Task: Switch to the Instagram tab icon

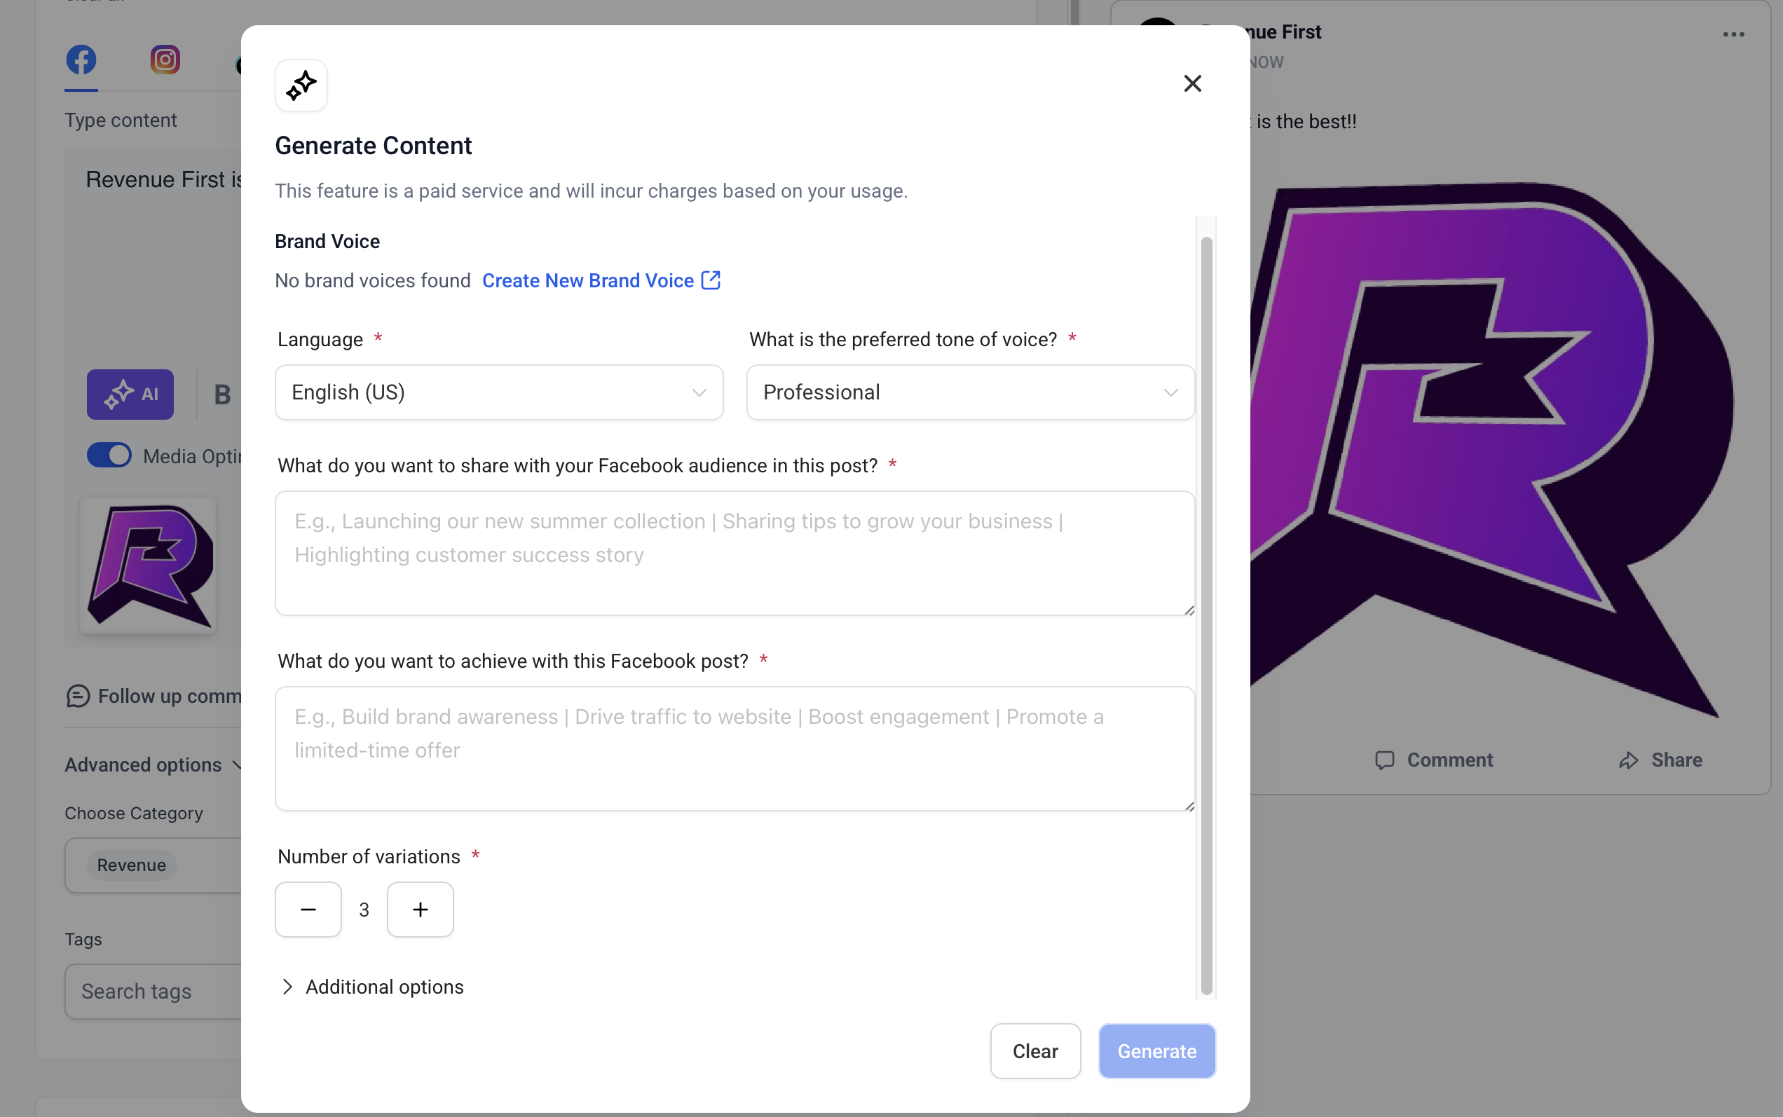Action: point(165,60)
